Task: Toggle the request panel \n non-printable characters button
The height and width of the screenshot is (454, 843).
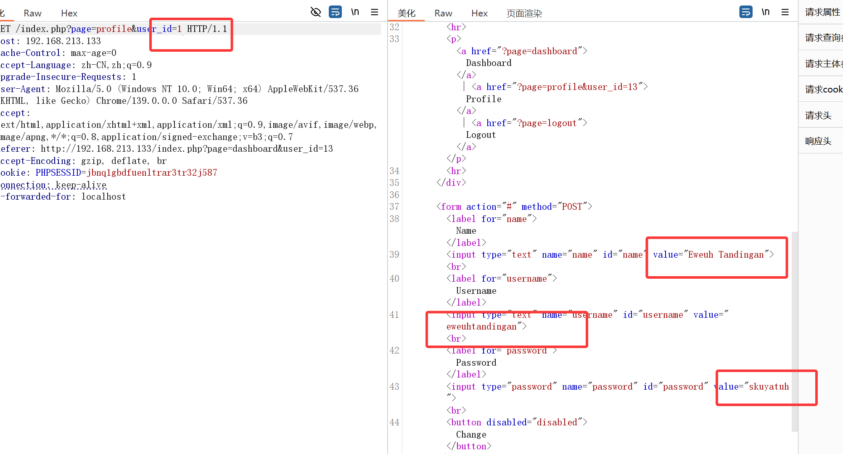Action: click(355, 12)
